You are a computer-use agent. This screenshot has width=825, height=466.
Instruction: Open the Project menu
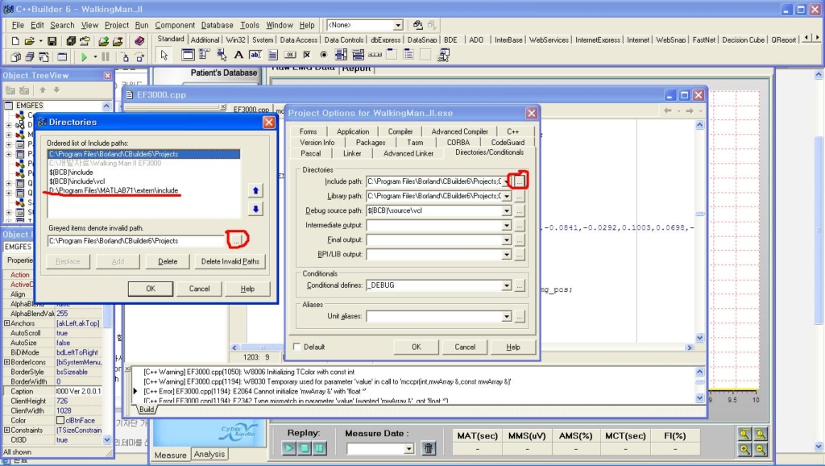click(x=116, y=25)
